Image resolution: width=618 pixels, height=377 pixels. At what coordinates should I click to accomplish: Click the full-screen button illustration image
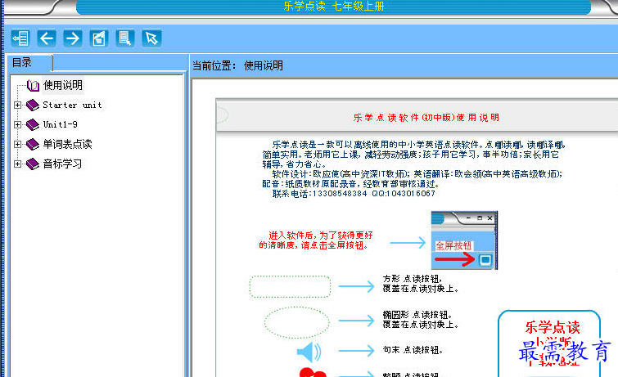tap(464, 240)
